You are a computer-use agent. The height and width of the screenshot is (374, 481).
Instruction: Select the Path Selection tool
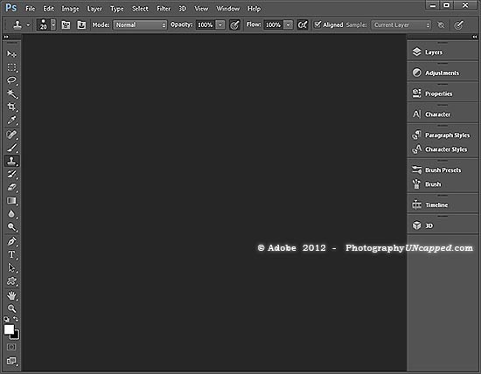[11, 268]
